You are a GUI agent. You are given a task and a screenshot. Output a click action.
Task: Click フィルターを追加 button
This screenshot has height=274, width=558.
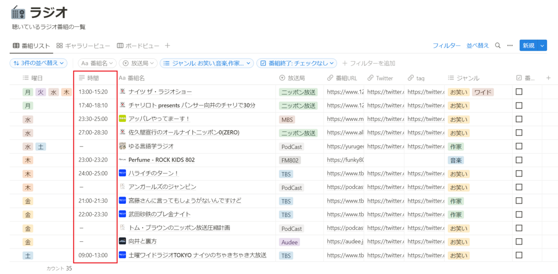(x=369, y=63)
